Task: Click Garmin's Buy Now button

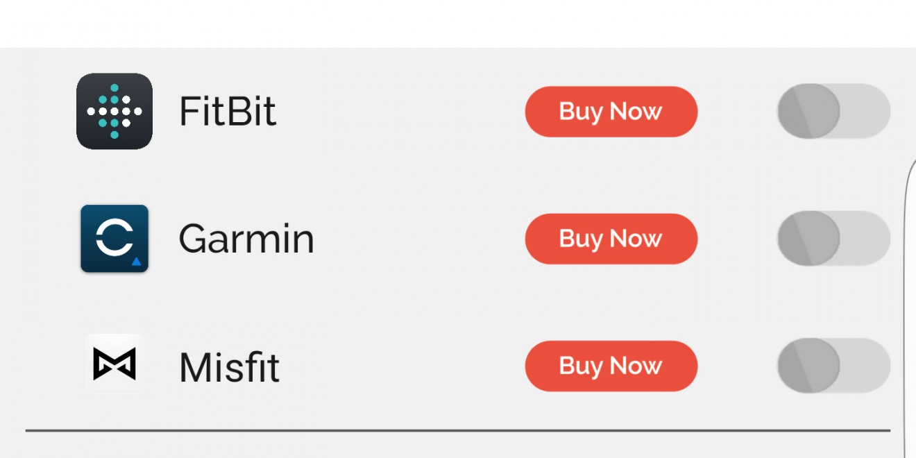Action: 611,239
